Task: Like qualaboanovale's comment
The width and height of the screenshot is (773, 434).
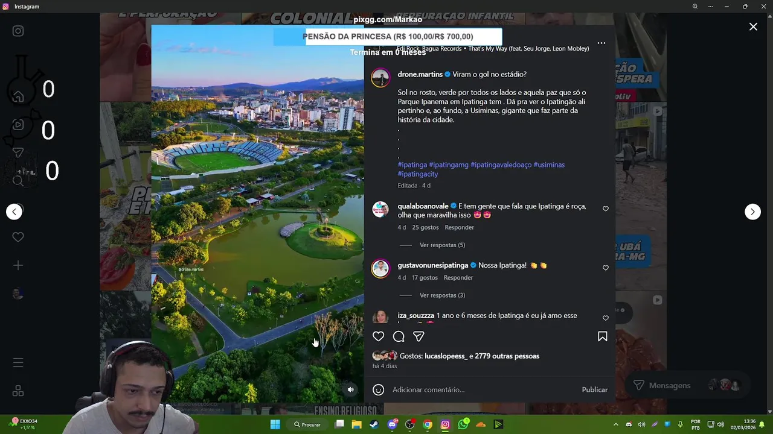Action: [x=606, y=209]
